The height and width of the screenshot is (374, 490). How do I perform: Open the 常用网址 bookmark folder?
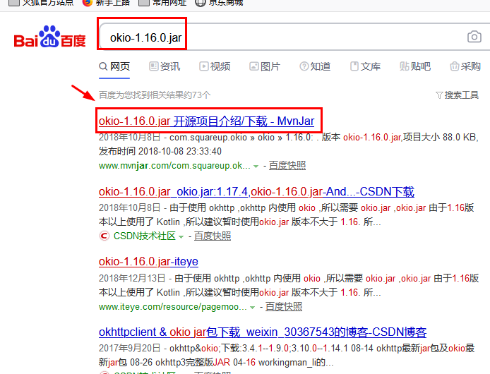162,3
